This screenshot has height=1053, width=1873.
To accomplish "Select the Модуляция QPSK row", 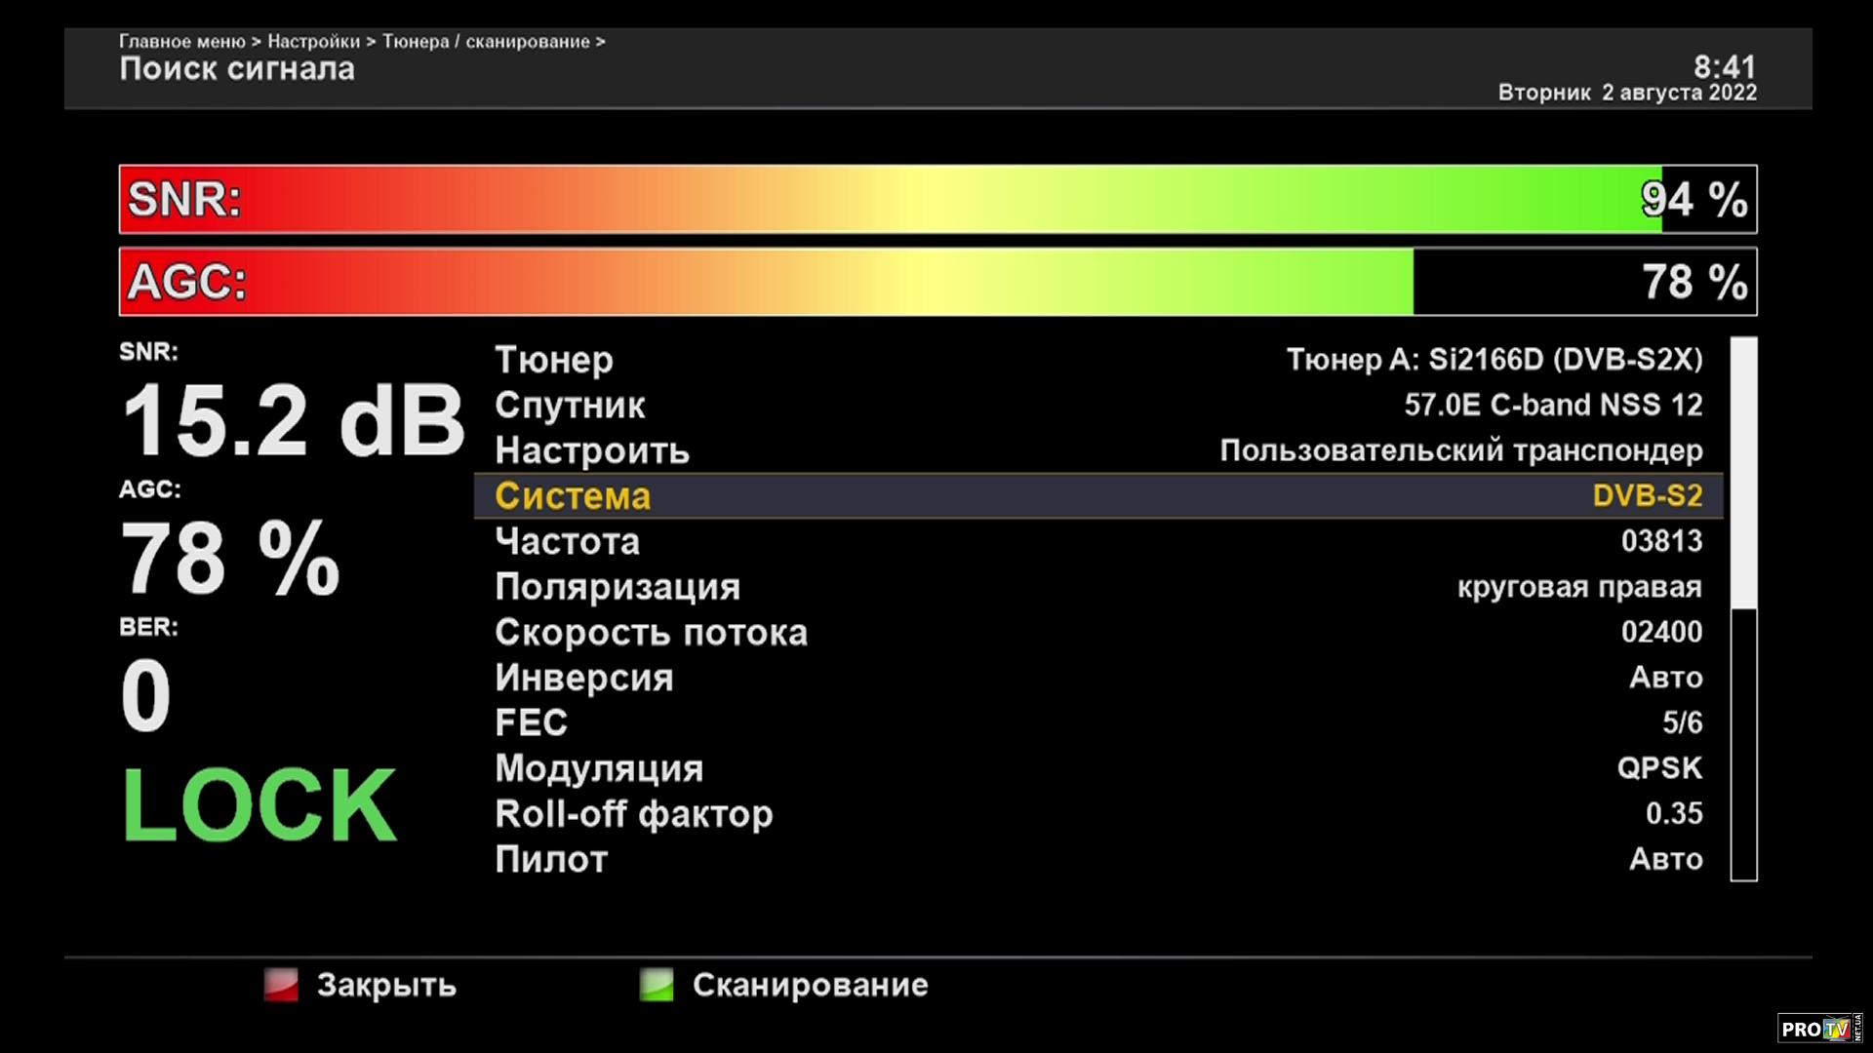I will (1097, 768).
